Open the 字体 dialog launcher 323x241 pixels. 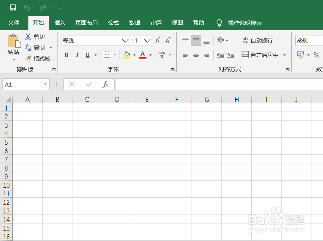coord(173,70)
